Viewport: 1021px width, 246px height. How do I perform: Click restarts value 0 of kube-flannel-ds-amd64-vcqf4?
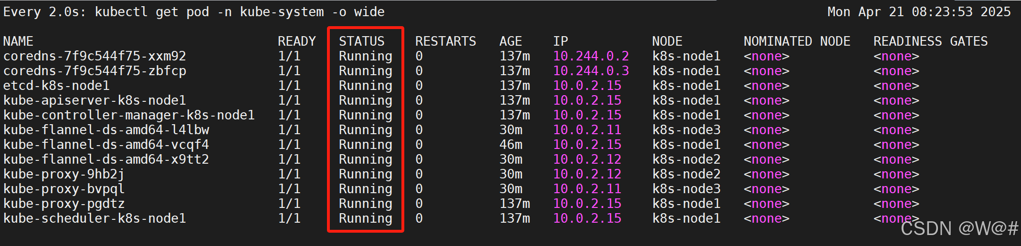click(x=419, y=145)
